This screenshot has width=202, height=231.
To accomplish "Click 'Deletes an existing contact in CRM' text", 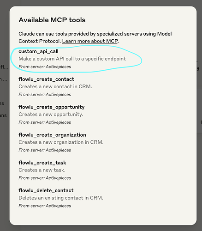I will tap(61, 198).
